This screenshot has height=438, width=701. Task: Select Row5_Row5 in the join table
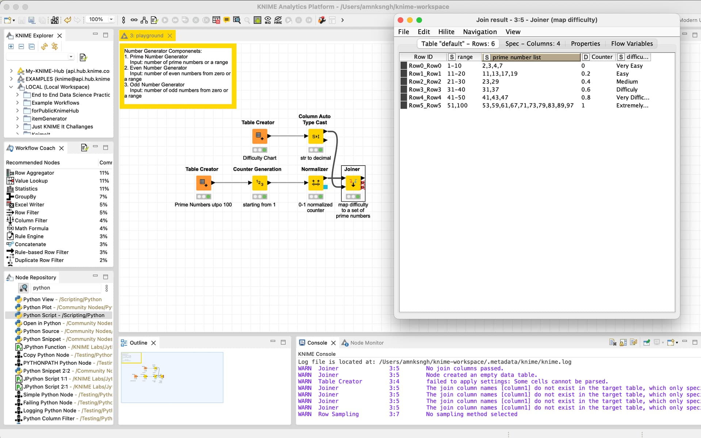pos(425,105)
